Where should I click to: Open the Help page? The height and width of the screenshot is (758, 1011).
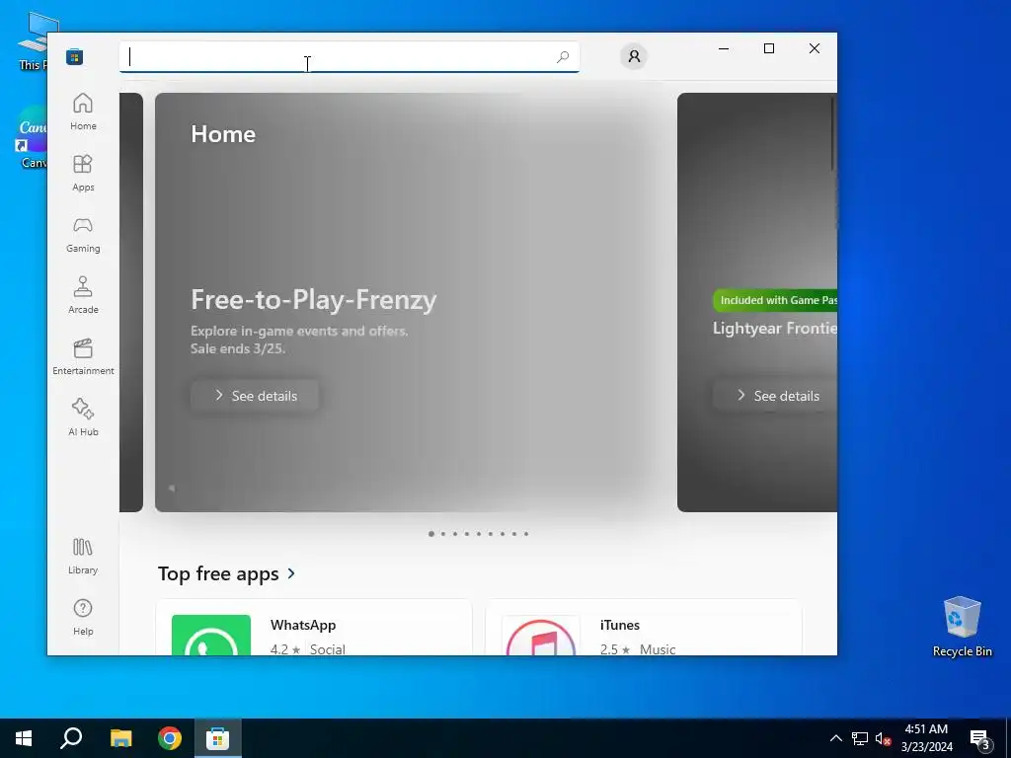pos(83,617)
